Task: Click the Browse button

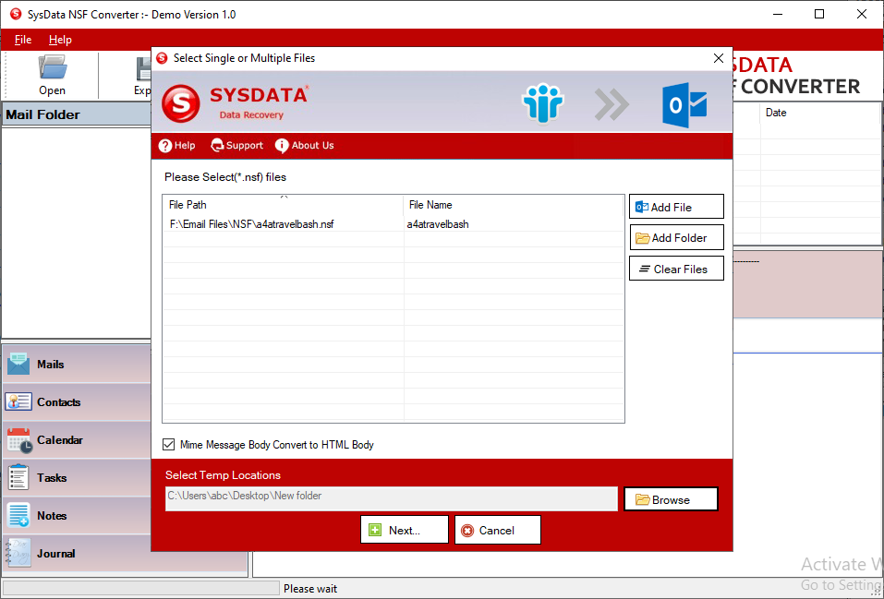Action: tap(671, 499)
